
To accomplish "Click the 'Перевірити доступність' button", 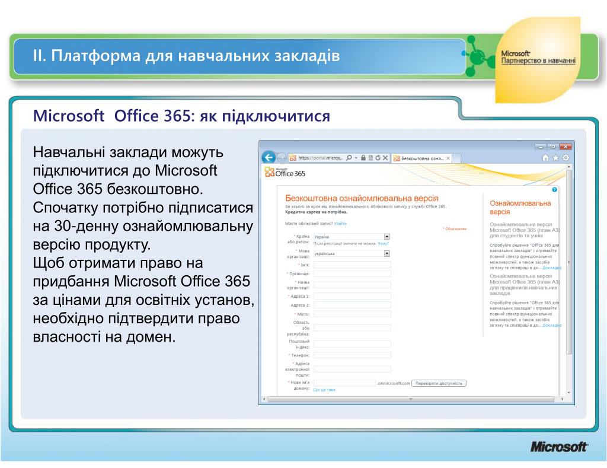I will 439,383.
